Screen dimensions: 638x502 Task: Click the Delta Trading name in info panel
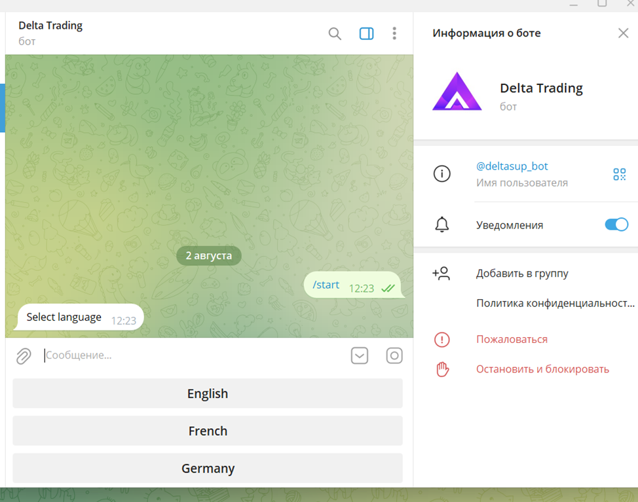tap(541, 88)
